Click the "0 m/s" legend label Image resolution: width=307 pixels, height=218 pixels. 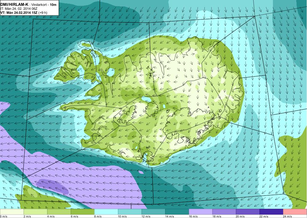point(3,216)
